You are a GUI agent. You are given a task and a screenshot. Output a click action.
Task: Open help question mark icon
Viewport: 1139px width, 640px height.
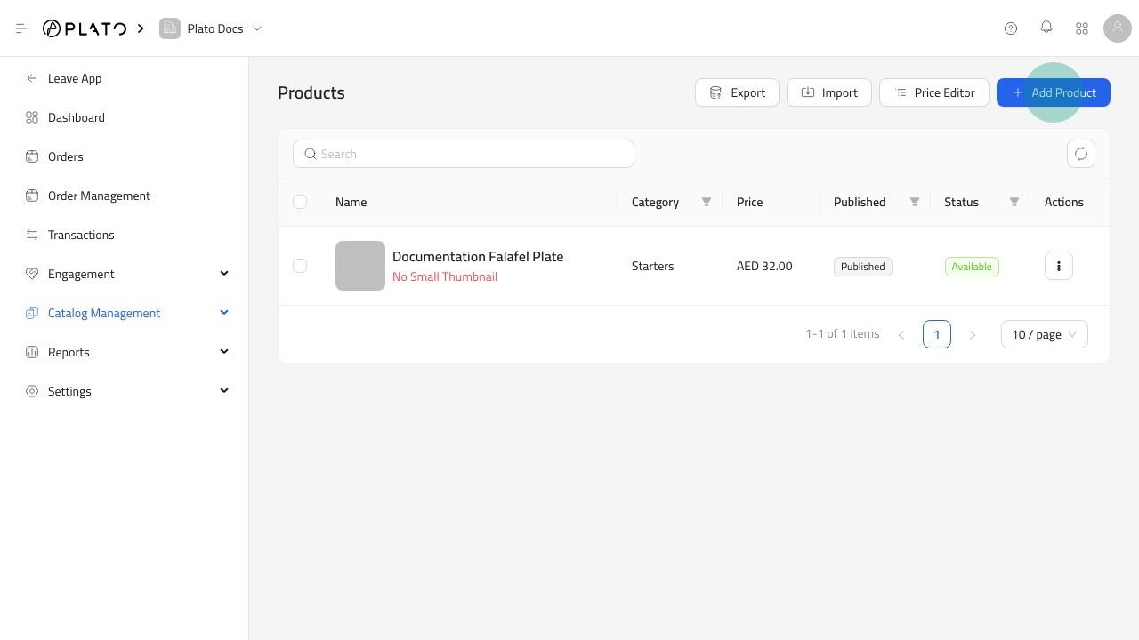click(x=1011, y=28)
